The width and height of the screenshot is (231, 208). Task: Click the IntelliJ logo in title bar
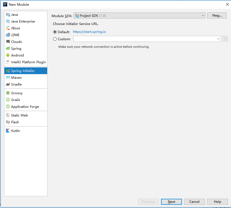(5, 4)
